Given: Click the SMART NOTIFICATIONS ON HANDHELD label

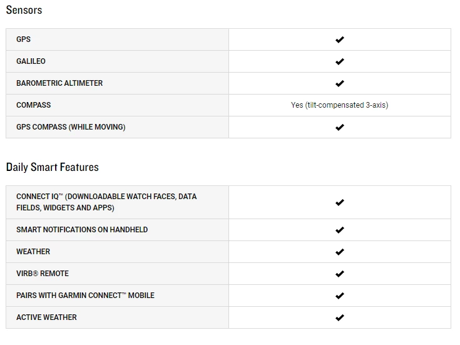Looking at the screenshot, I should tap(82, 230).
